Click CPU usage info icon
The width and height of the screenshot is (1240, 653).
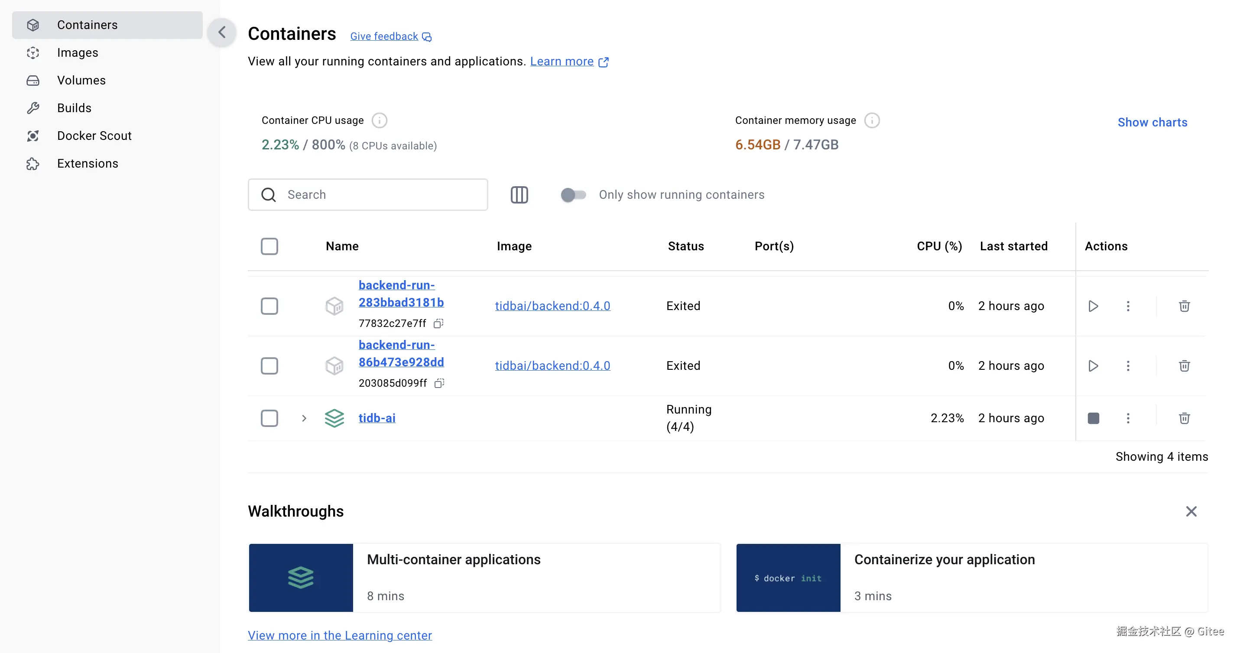coord(379,120)
